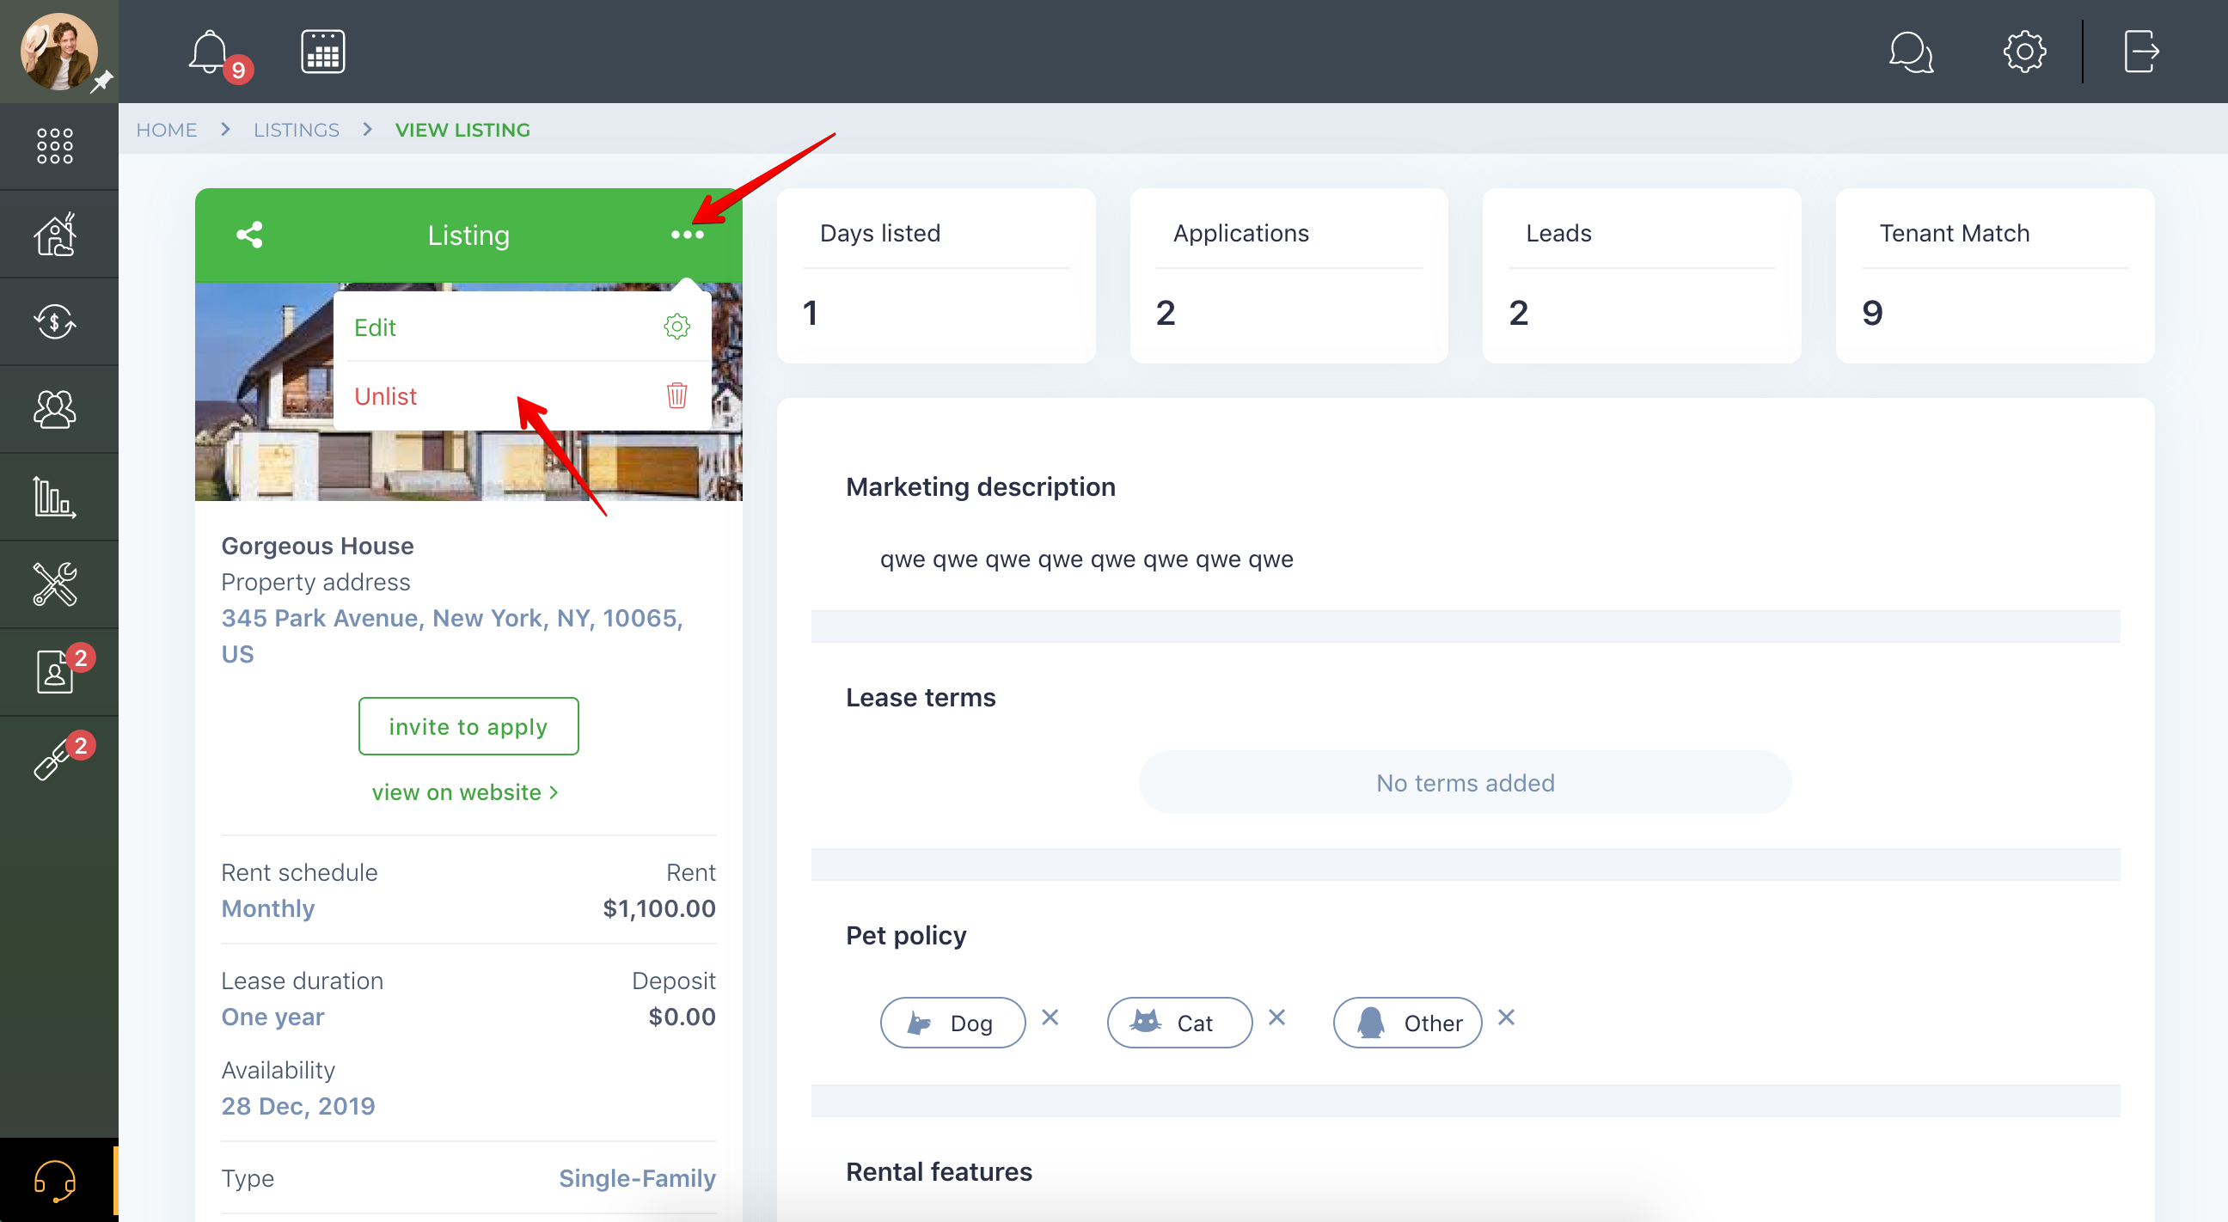Click the One year lease duration

coord(272,1016)
